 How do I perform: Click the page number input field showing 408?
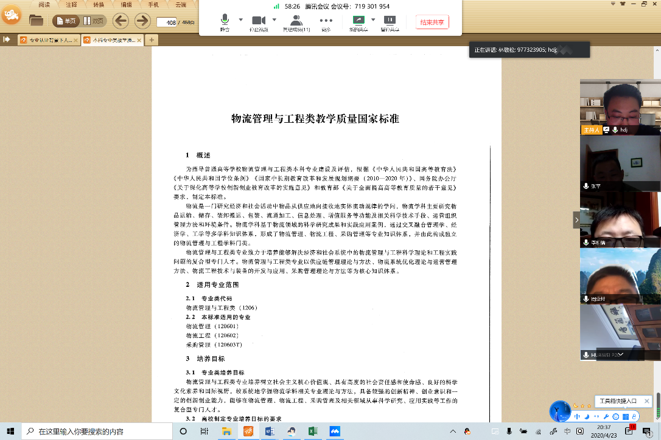[166, 22]
